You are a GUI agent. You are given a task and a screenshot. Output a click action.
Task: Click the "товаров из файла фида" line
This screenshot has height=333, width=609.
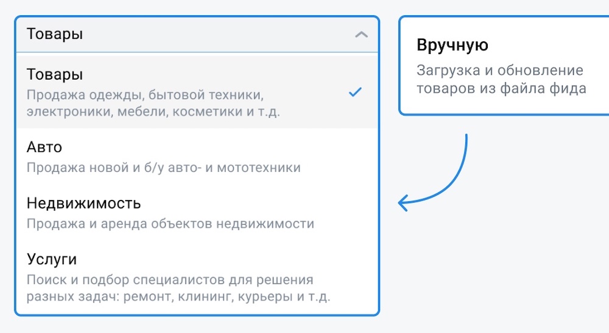pos(501,89)
